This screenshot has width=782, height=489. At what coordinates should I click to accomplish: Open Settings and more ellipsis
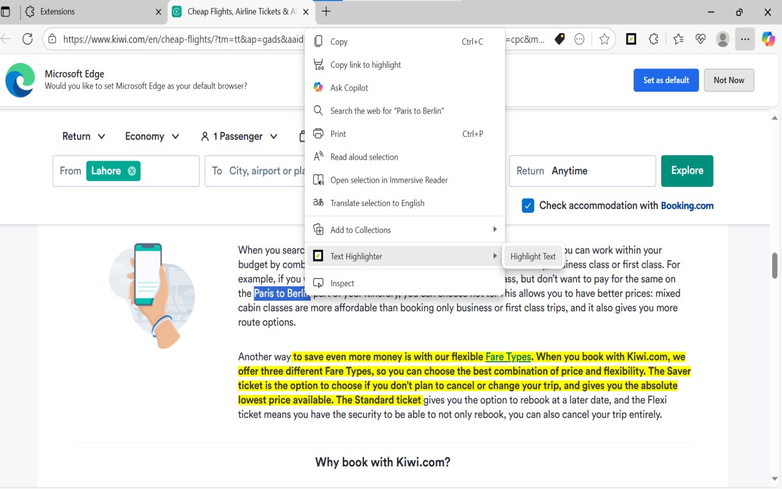(x=745, y=39)
